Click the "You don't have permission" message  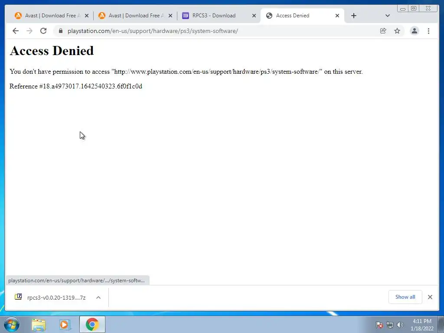[x=186, y=72]
